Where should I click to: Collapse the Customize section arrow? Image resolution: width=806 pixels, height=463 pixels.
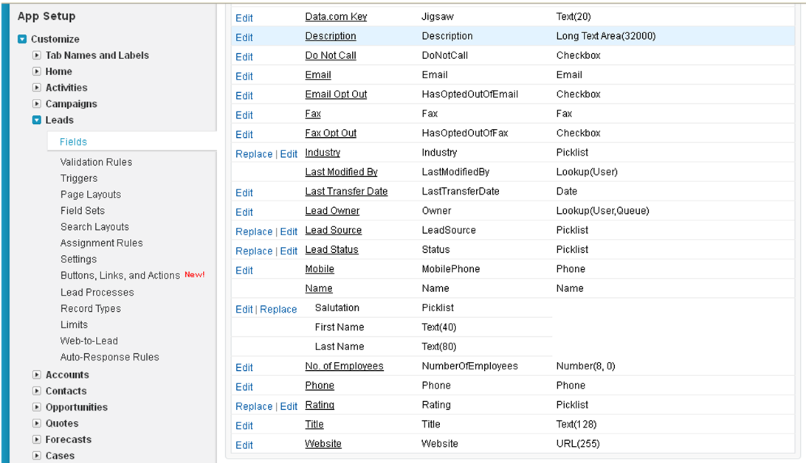click(x=22, y=39)
